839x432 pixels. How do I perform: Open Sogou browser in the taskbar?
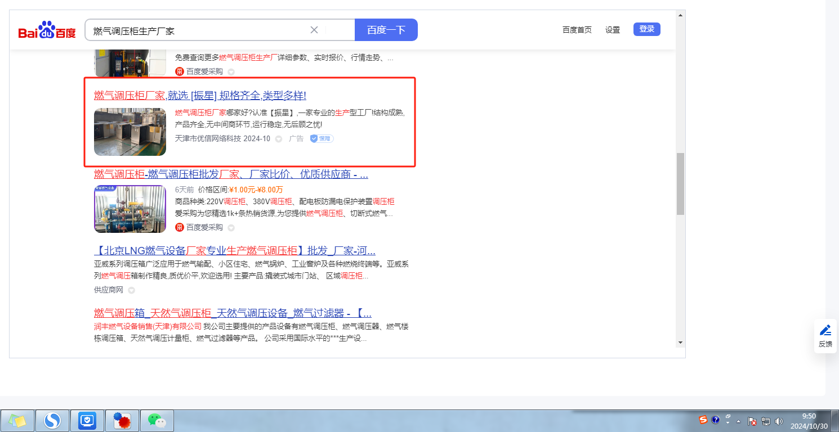pos(52,420)
